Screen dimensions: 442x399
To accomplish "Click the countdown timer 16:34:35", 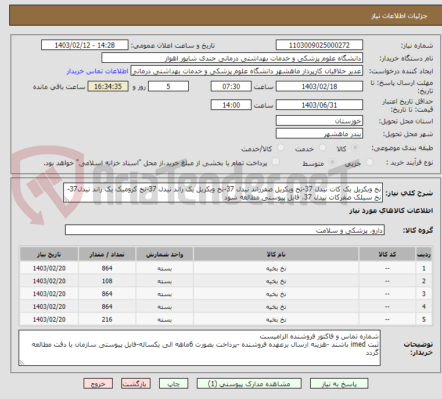I will click(108, 87).
